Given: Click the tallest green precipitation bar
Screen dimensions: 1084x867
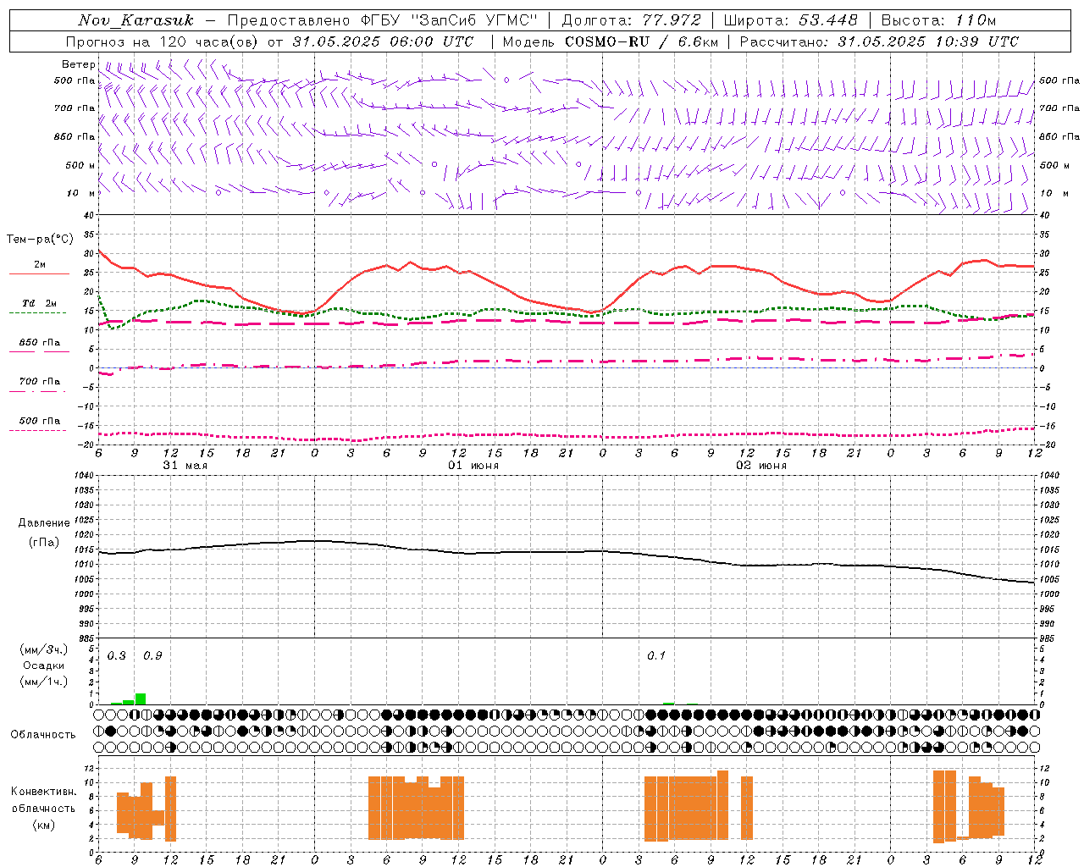Looking at the screenshot, I should [141, 699].
